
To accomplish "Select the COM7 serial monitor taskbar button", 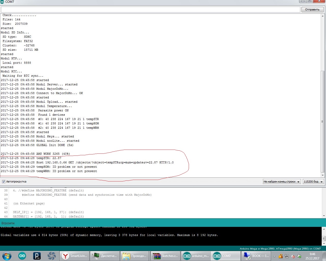I will [226, 256].
